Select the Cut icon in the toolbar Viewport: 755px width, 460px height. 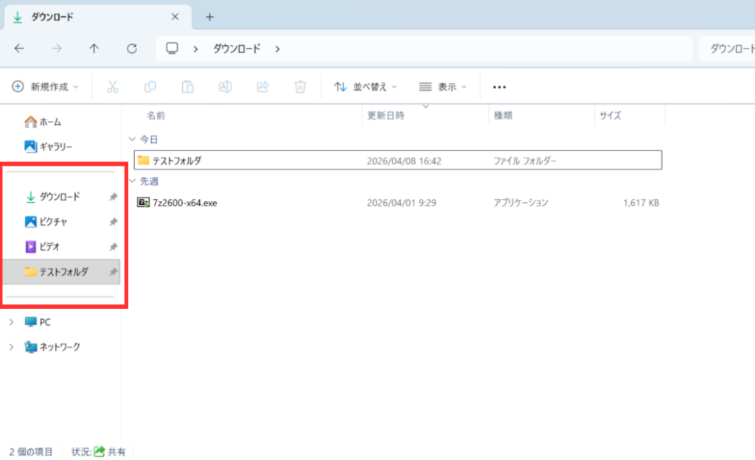112,86
